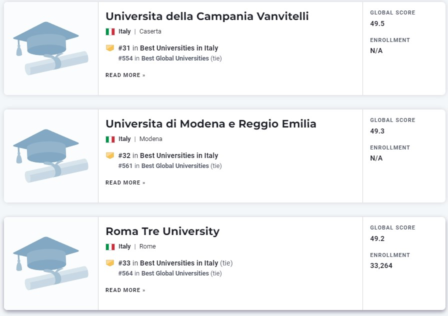
Task: Open Best Universities in Italy link at #31
Action: (x=179, y=48)
